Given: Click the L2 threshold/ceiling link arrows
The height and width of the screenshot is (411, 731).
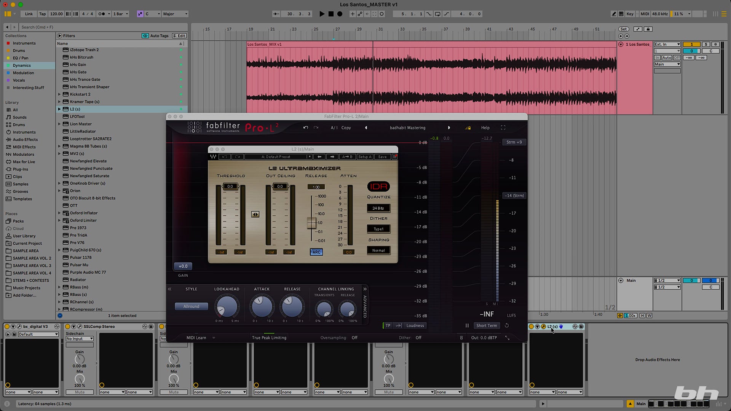Looking at the screenshot, I should (x=255, y=215).
